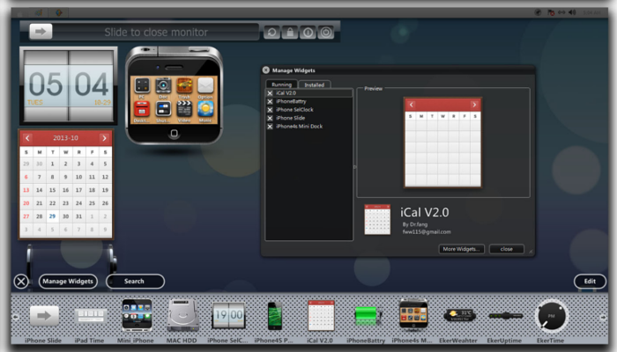Select date 31 in desktop calendar
Screen dimensions: 617x352
click(78, 216)
